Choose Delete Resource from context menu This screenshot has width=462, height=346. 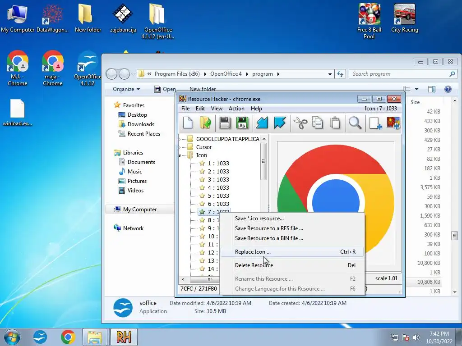pyautogui.click(x=292, y=265)
